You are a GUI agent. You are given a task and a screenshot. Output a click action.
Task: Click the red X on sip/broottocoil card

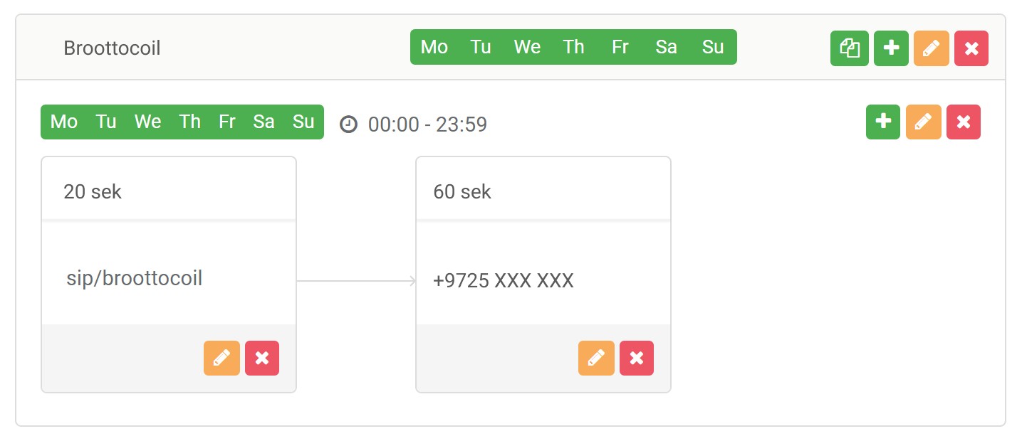(262, 358)
